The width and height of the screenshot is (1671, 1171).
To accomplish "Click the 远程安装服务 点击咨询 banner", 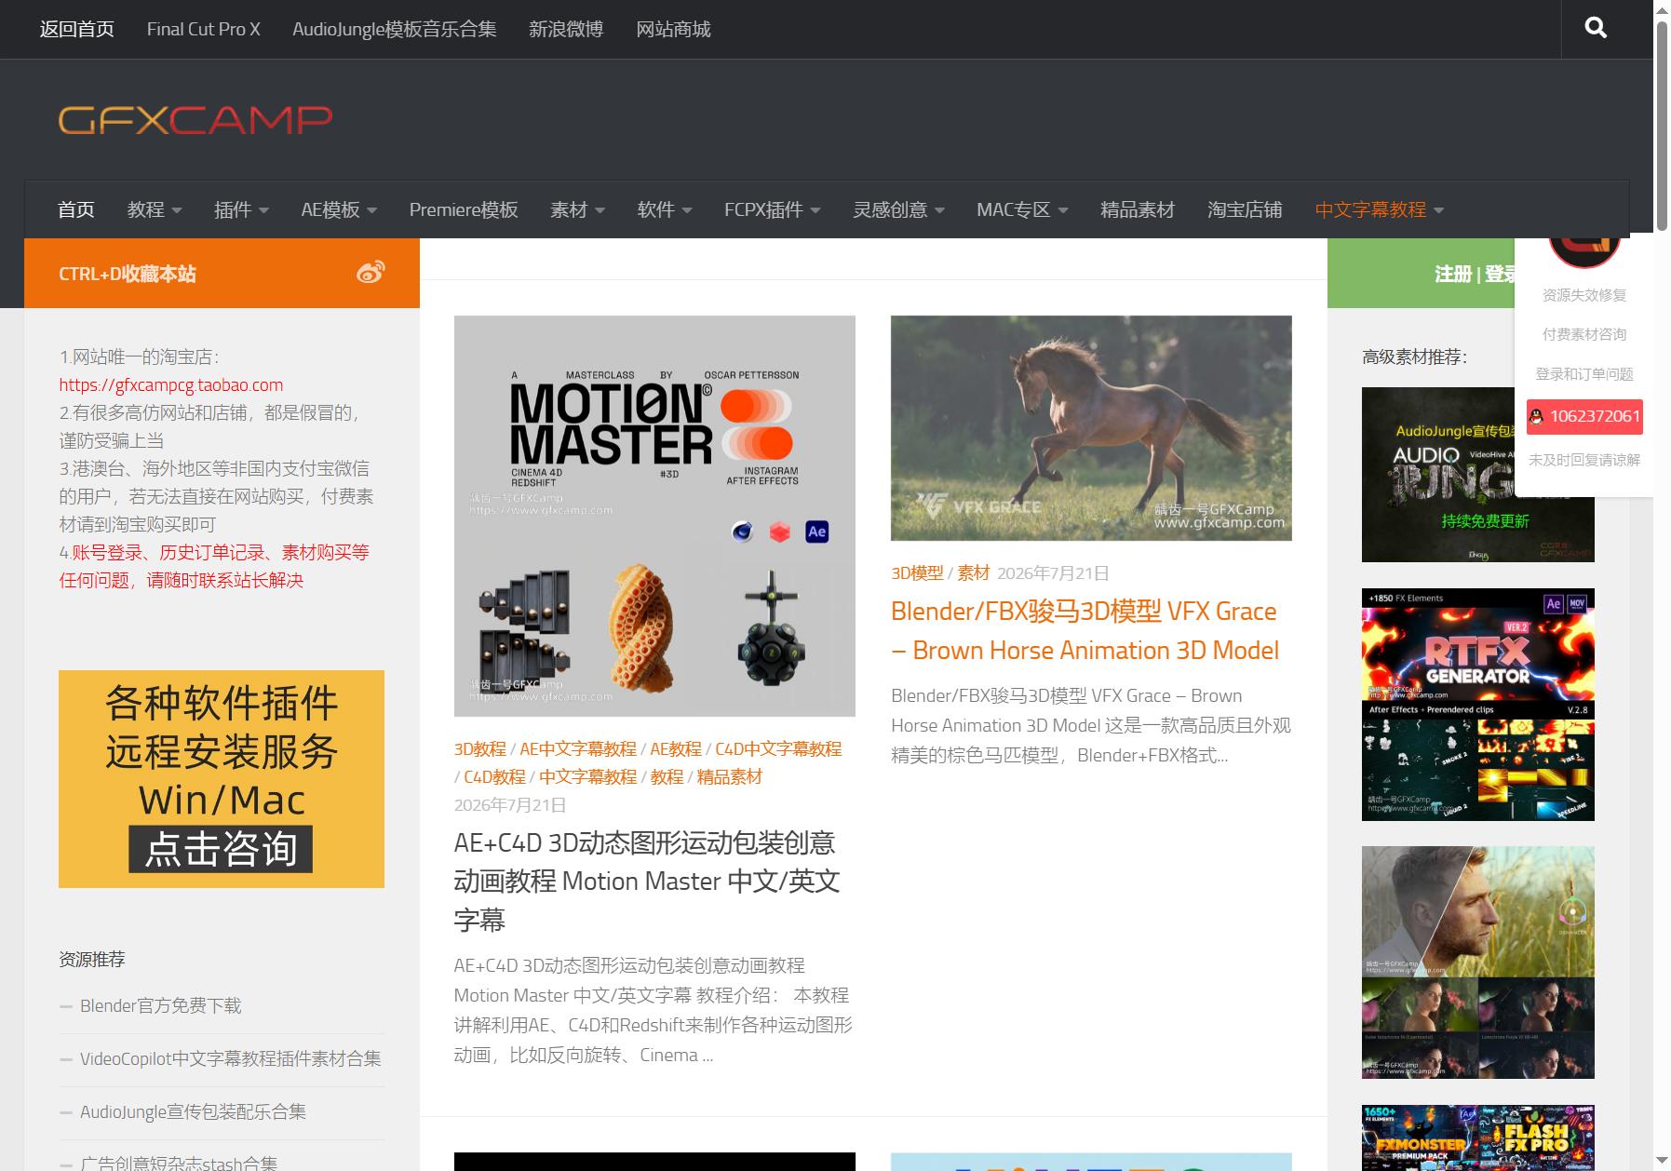I will 222,779.
